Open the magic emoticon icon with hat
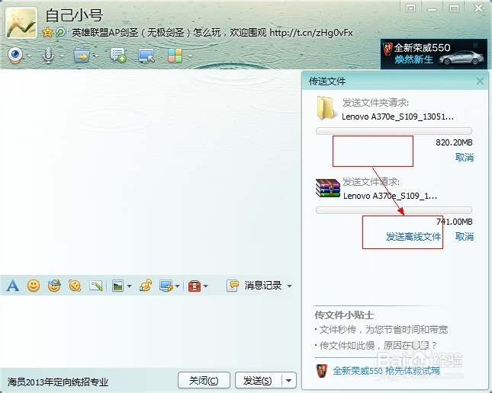Viewport: 492px width, 393px height. tap(54, 286)
